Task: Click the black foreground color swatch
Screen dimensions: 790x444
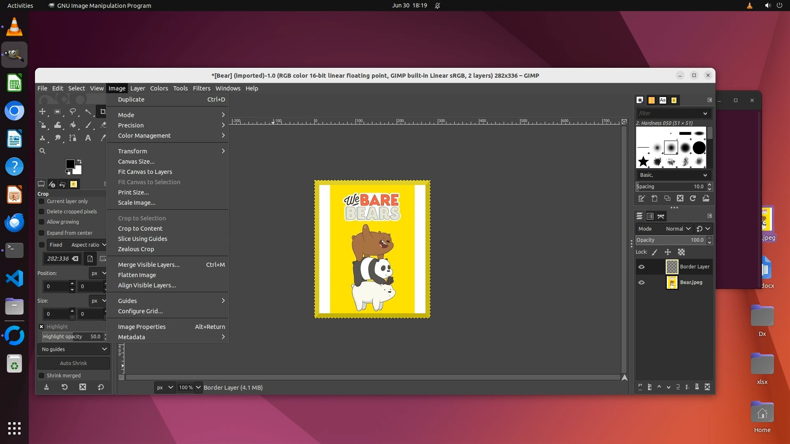Action: click(x=70, y=164)
